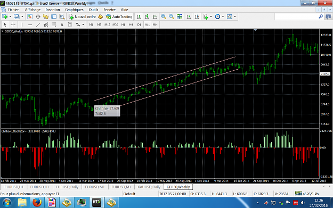Click the chart templates icon
This screenshot has height=208, width=333.
[230, 16]
